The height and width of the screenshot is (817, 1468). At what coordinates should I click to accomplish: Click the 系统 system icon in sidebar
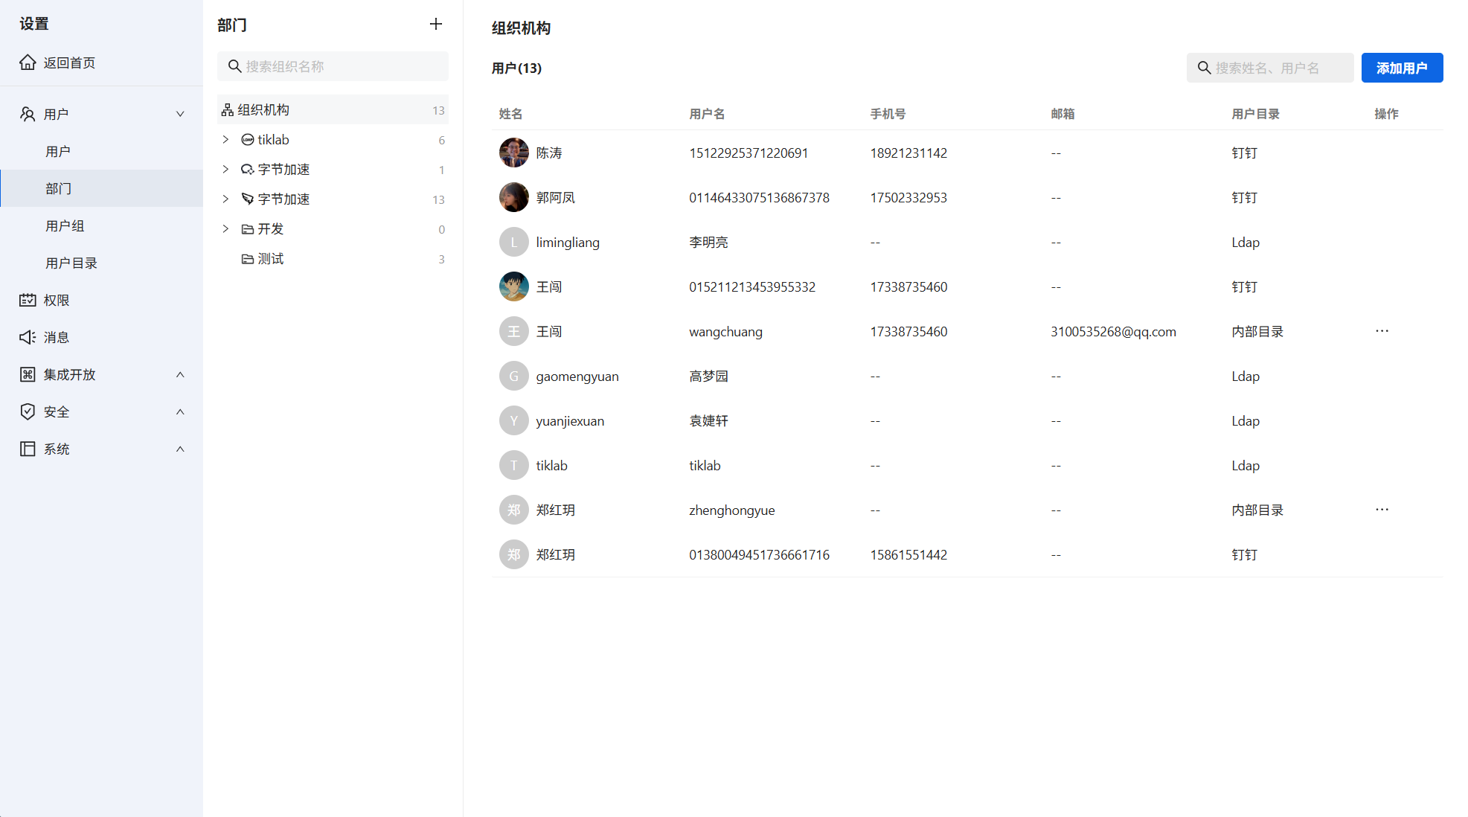28,449
